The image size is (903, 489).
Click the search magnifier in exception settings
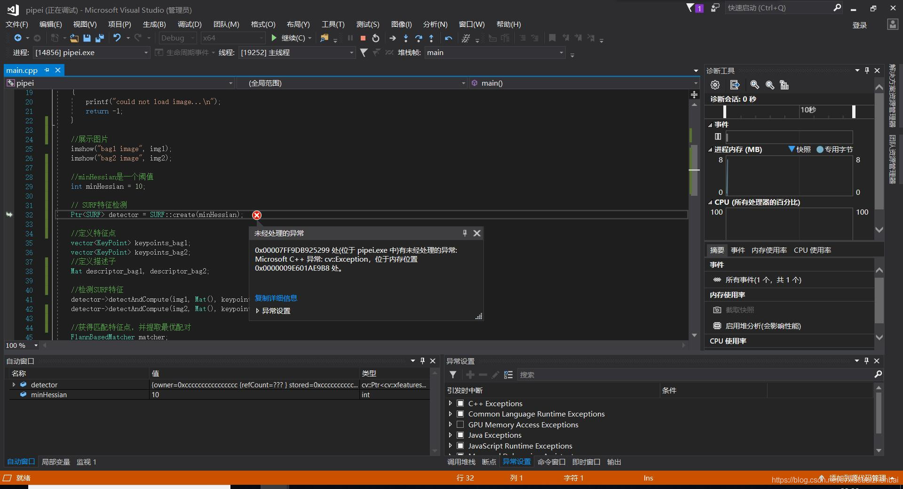tap(878, 374)
